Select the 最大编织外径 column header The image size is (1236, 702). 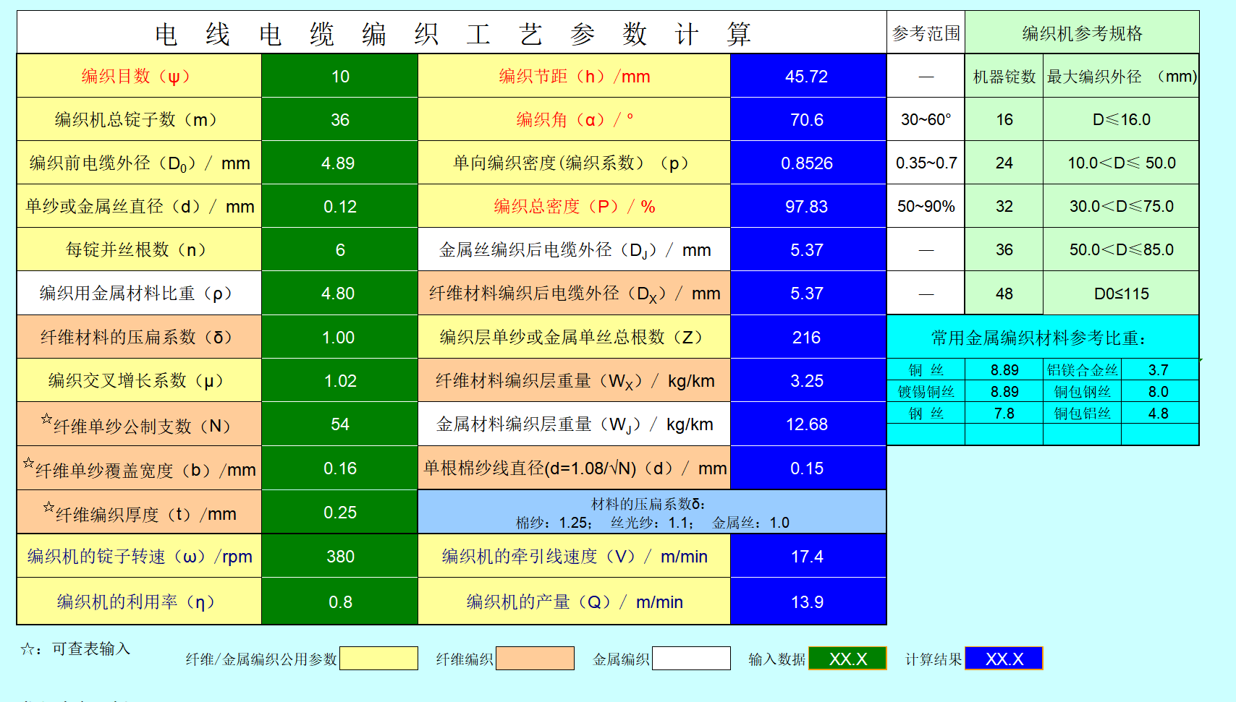1121,76
